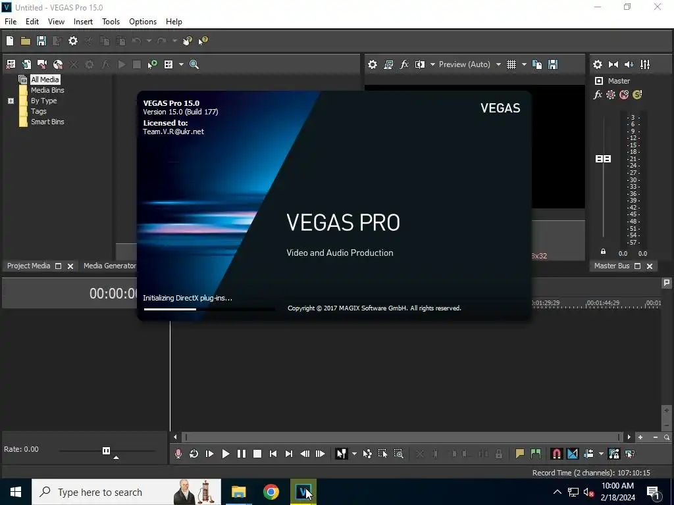Click the Play button in transport
Image resolution: width=674 pixels, height=505 pixels.
[226, 454]
